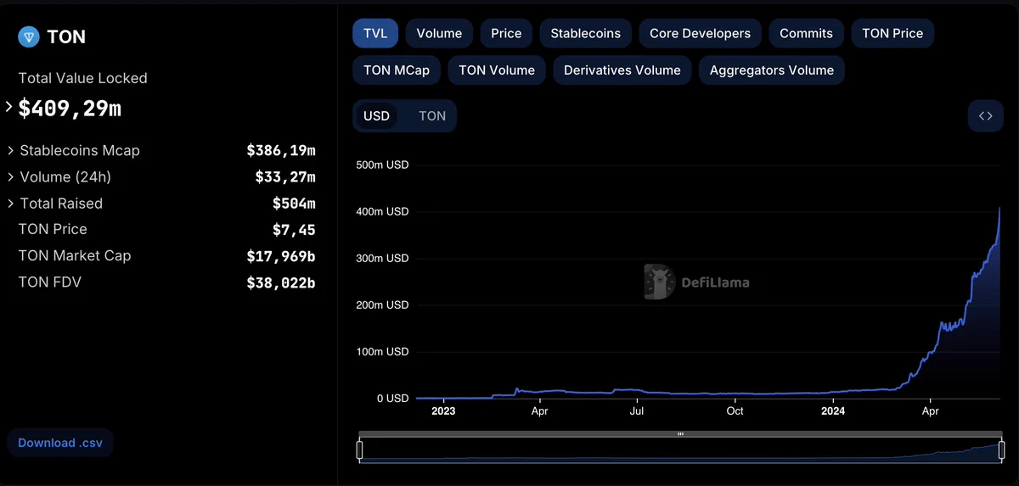This screenshot has width=1019, height=486.
Task: Switch chart denomination to TON
Action: [432, 116]
